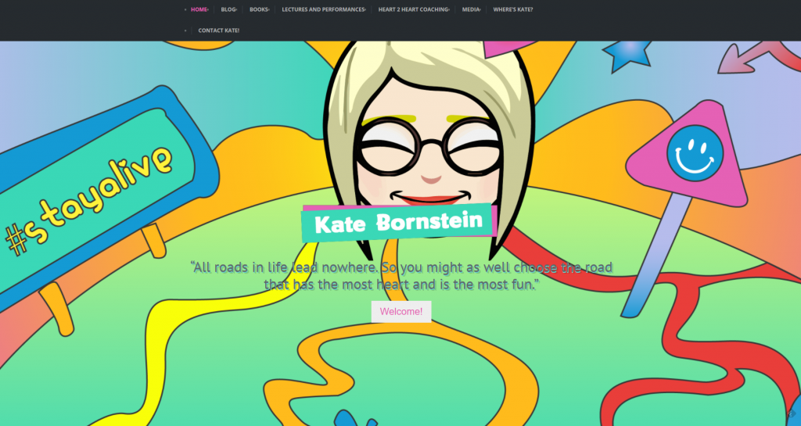Viewport: 801px width, 426px height.
Task: Expand the Lectures and Performances submenu
Action: pyautogui.click(x=365, y=10)
